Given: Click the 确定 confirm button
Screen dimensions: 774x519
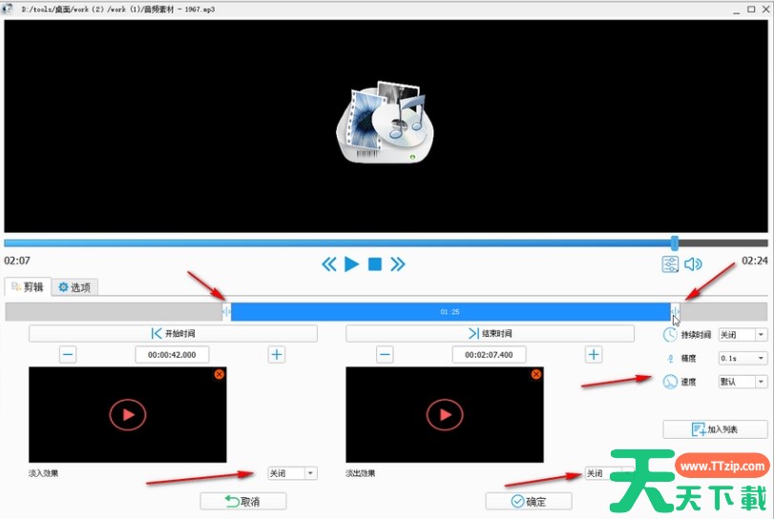Looking at the screenshot, I should pos(529,501).
